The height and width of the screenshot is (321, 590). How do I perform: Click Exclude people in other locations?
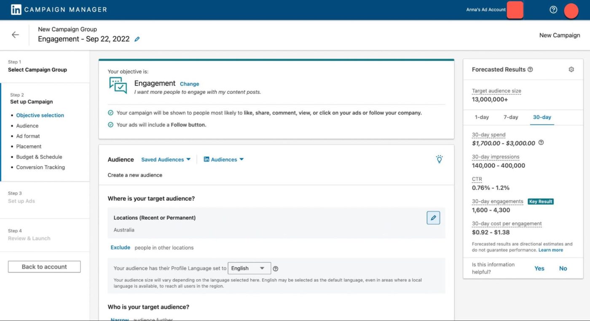[120, 247]
